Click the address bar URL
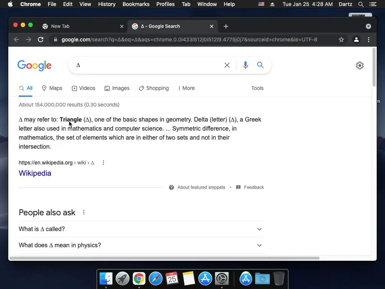385x289 pixels. [x=189, y=40]
